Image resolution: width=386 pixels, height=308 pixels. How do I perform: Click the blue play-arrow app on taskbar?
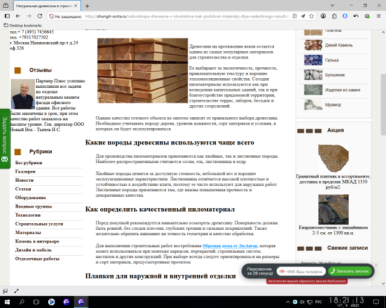pyautogui.click(x=51, y=302)
